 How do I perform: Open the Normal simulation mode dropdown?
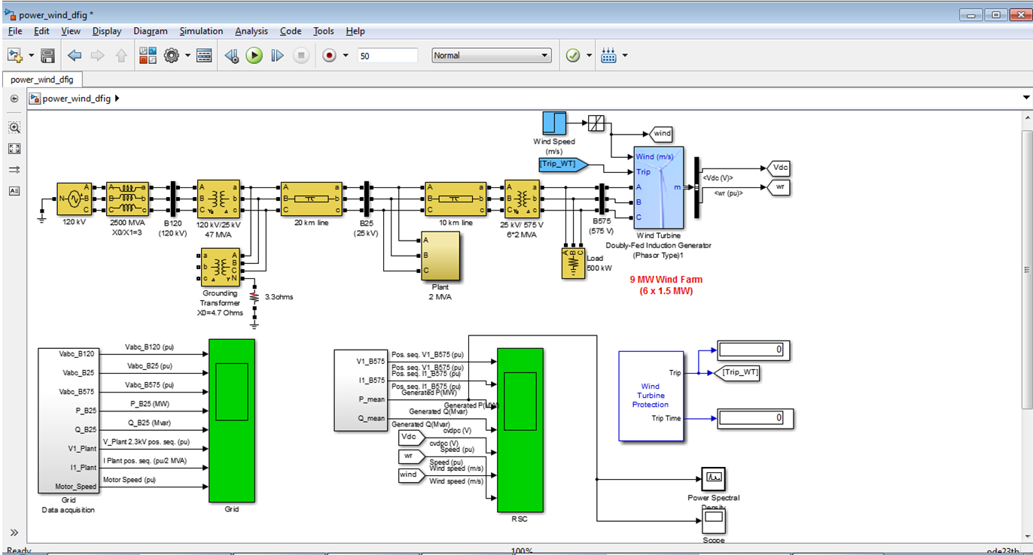492,56
